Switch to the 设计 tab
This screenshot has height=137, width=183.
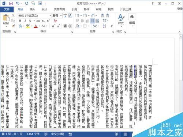44,9
